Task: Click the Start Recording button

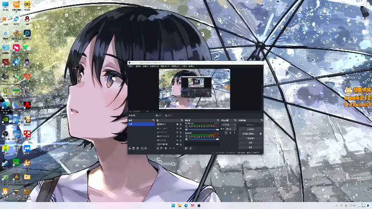Action: click(x=251, y=129)
